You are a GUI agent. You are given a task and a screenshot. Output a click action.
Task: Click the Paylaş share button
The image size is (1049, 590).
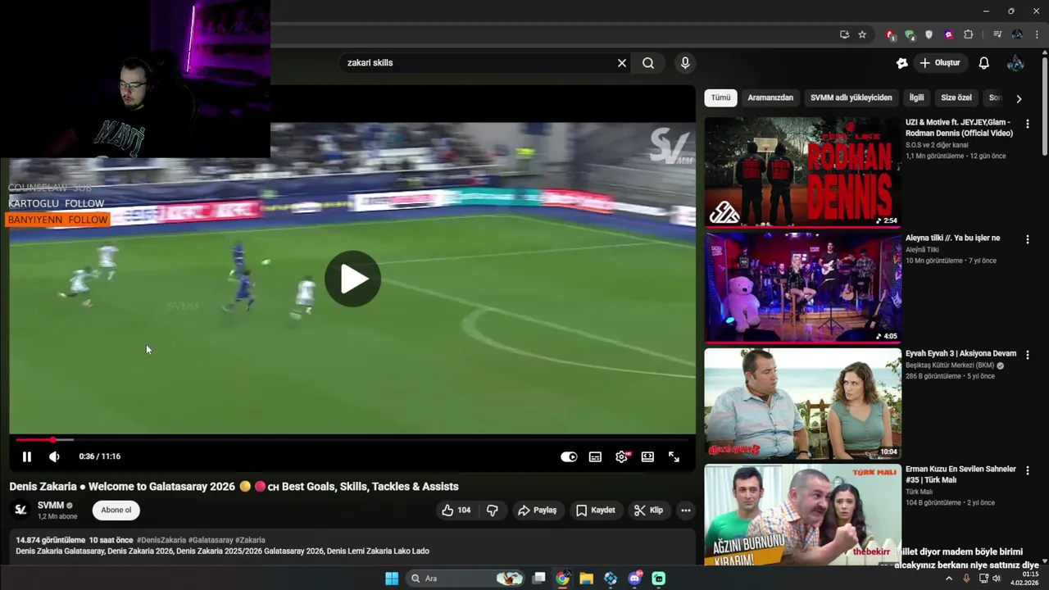coord(537,510)
